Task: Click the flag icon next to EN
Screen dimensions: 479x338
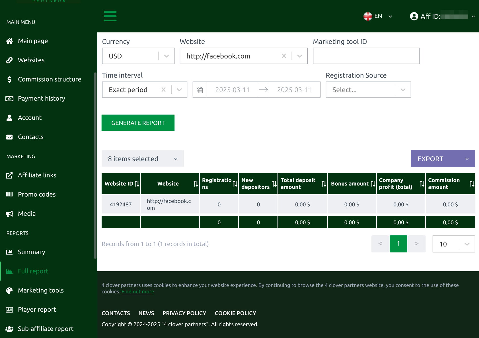Action: click(x=368, y=16)
